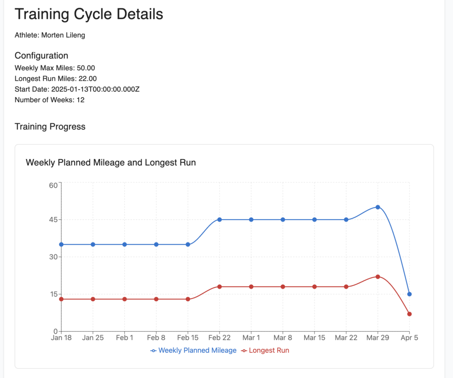
Task: Click the Jan 18 red data point
Action: tap(61, 299)
